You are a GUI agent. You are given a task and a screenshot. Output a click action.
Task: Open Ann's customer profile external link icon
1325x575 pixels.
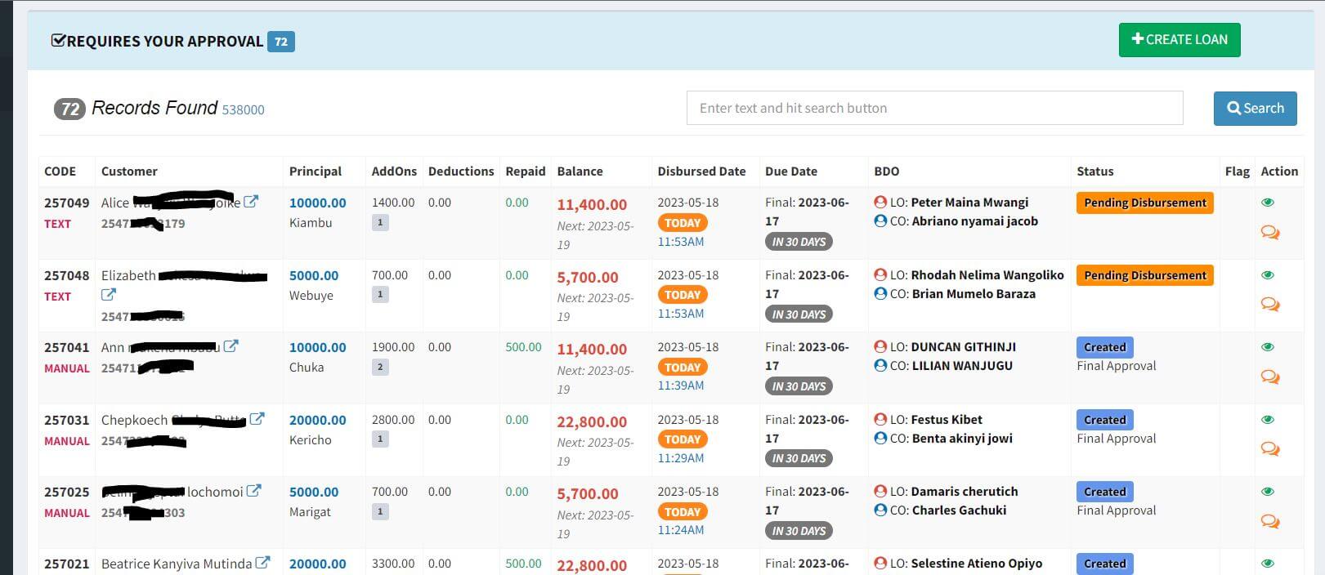coord(231,346)
